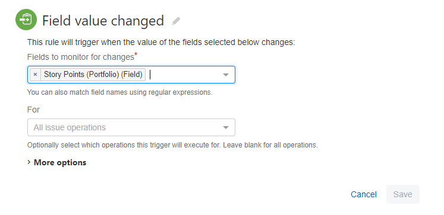Select the Story Points (Portfolio) (Field) chip label
Viewport: 444px width, 215px height.
[x=93, y=75]
